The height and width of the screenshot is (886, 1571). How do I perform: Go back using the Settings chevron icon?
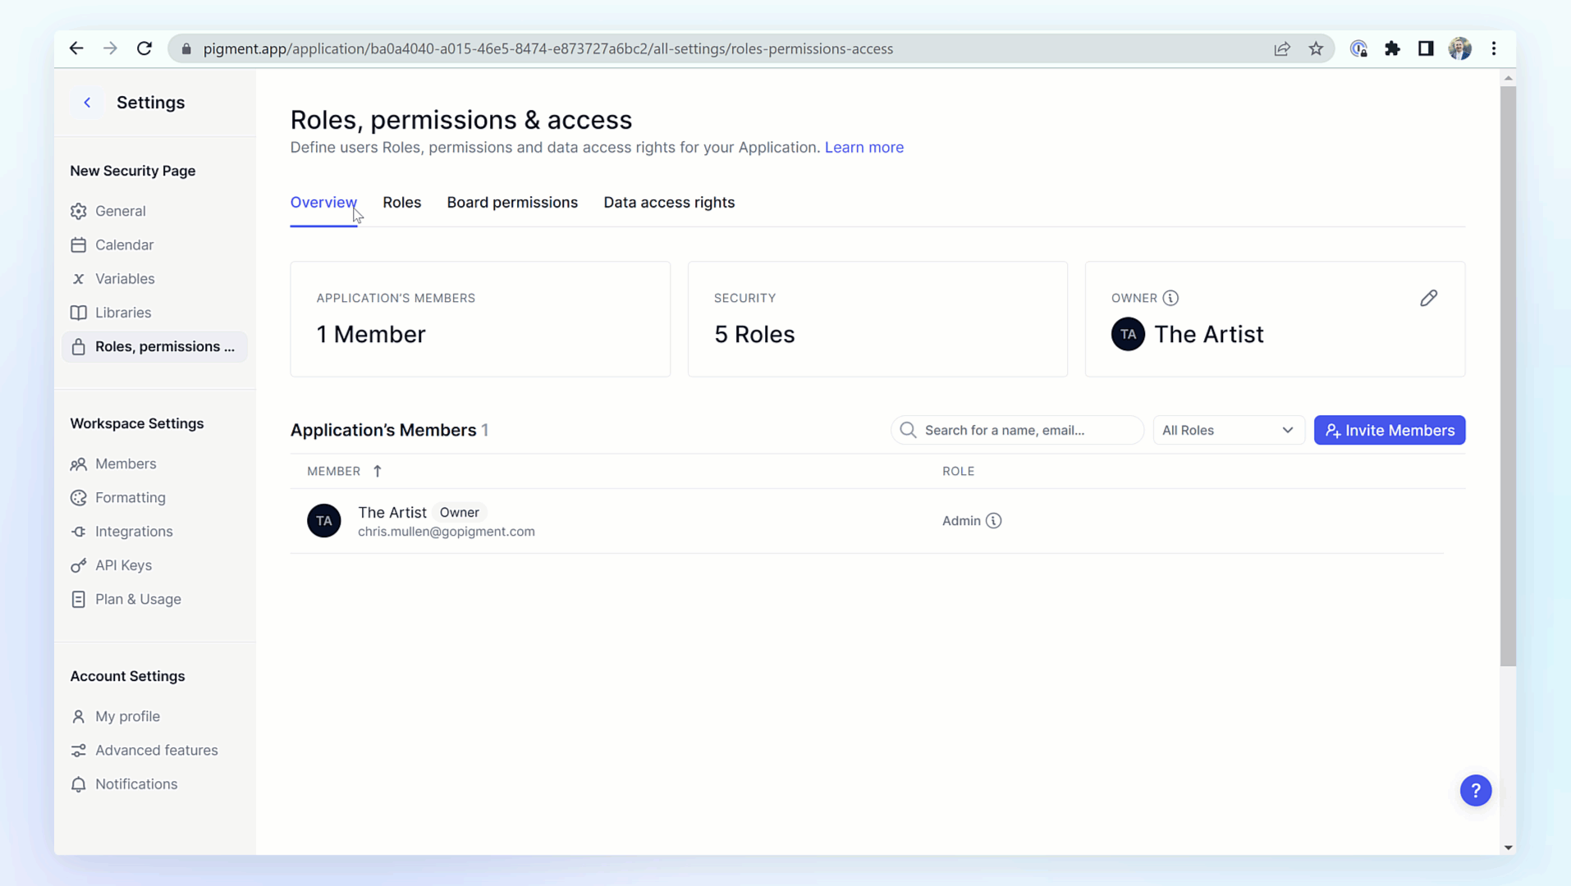[87, 103]
